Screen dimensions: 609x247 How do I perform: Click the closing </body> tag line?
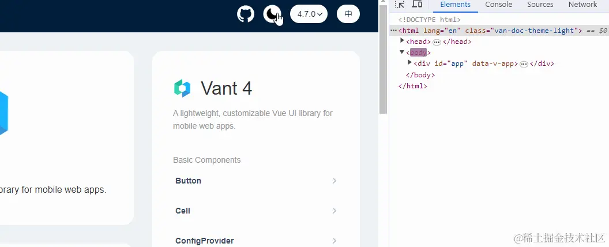click(x=420, y=75)
